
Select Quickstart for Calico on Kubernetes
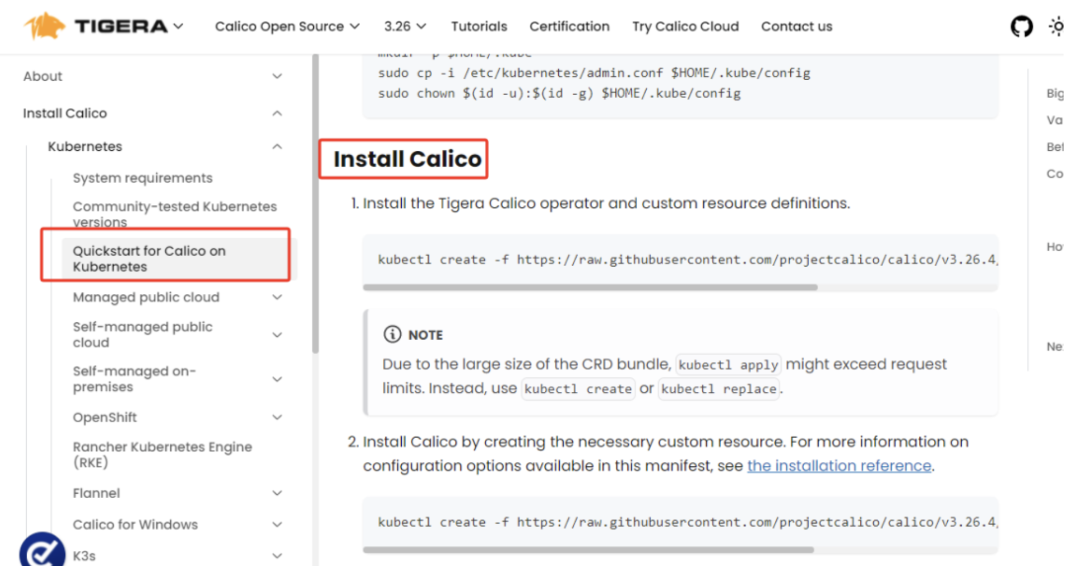149,259
